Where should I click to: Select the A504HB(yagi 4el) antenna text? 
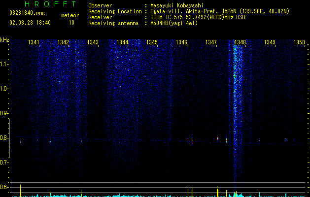(x=174, y=23)
